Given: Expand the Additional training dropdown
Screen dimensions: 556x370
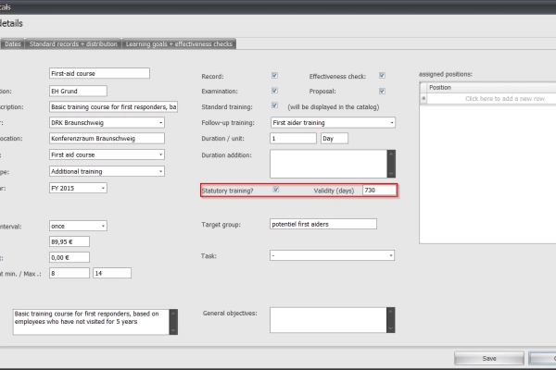Looking at the screenshot, I should (x=161, y=171).
